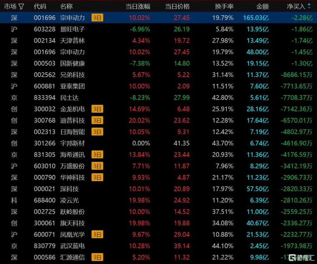Click the 3日 badge in the highlighted 宗申动力 row
This screenshot has height=264, width=317.
[97, 18]
